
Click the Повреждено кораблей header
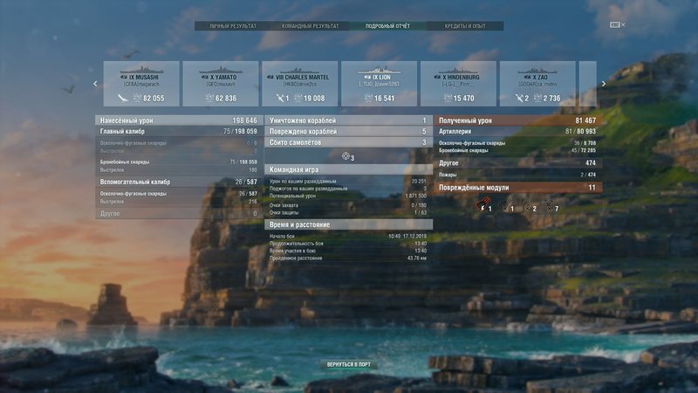(x=348, y=132)
